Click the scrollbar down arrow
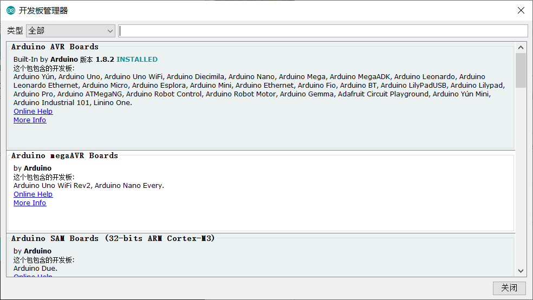The width and height of the screenshot is (533, 300). point(521,271)
